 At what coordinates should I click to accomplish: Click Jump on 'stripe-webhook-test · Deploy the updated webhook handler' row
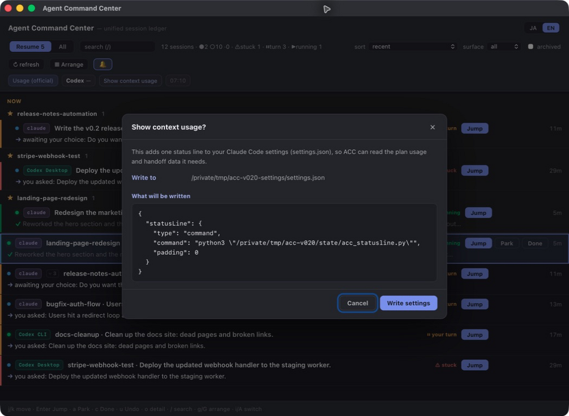point(474,365)
